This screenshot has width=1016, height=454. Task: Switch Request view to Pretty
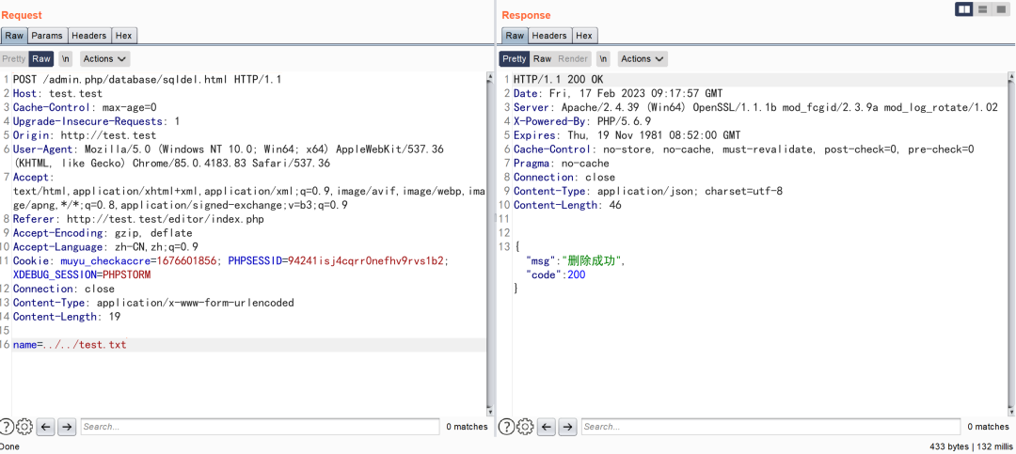(x=13, y=59)
